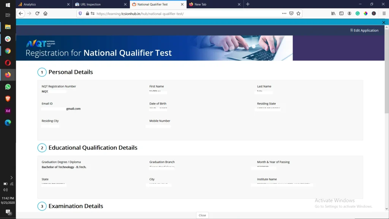This screenshot has height=219, width=389.
Task: Open Firefox account profile icon
Action: 349,13
